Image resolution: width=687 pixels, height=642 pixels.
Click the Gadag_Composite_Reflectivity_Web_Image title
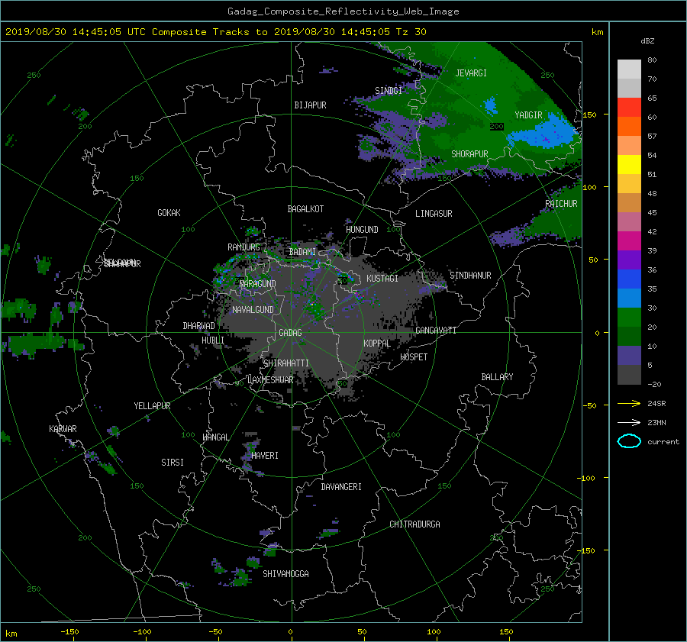tap(343, 11)
